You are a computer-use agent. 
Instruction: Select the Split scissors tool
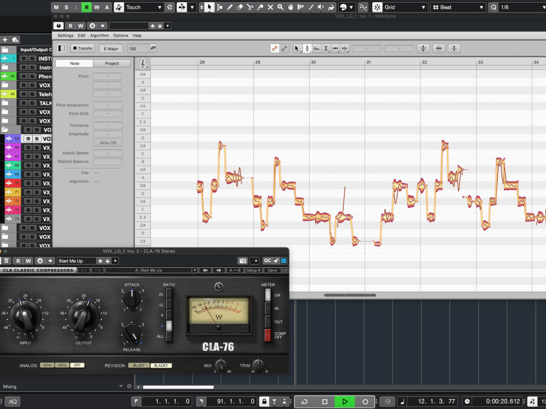[250, 7]
